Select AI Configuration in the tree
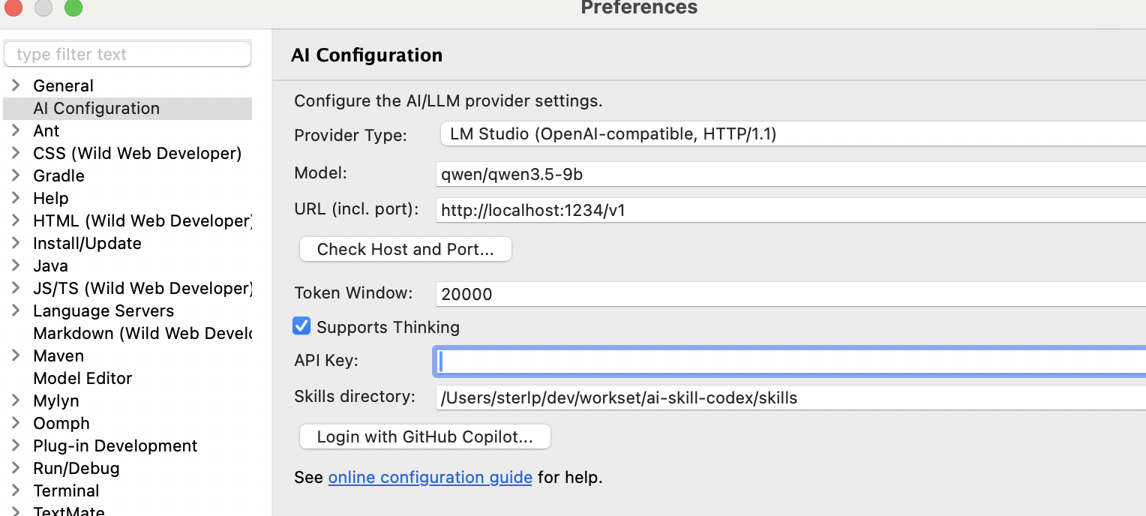The image size is (1146, 516). 96,108
